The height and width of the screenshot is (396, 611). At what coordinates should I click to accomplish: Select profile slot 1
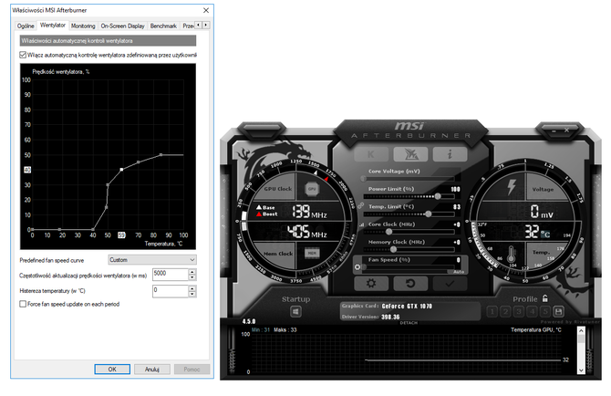point(492,311)
